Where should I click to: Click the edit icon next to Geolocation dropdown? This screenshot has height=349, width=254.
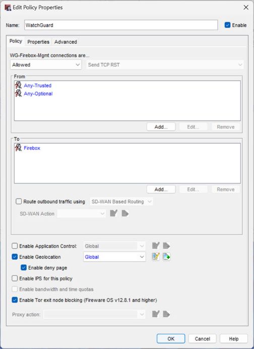156,257
